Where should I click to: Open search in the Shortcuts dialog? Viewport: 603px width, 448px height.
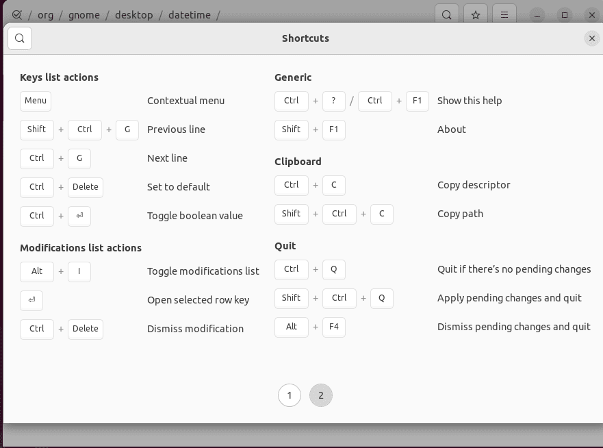(x=19, y=38)
